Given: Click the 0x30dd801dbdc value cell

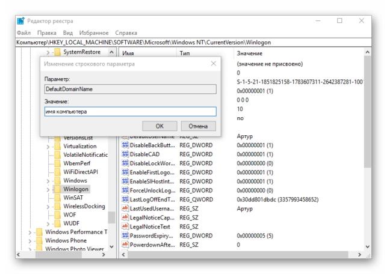Looking at the screenshot, I should (x=277, y=199).
